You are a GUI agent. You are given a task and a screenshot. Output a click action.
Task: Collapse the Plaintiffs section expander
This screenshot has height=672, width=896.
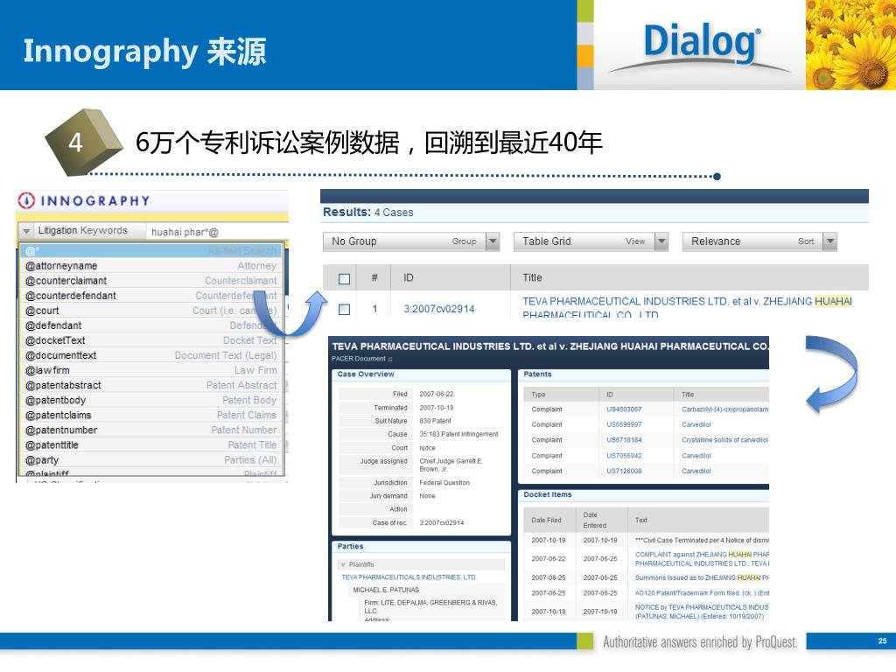tap(343, 564)
